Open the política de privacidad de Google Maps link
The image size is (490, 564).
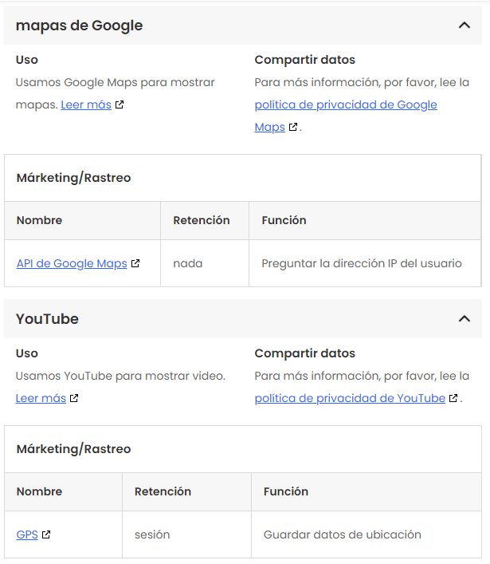click(346, 105)
